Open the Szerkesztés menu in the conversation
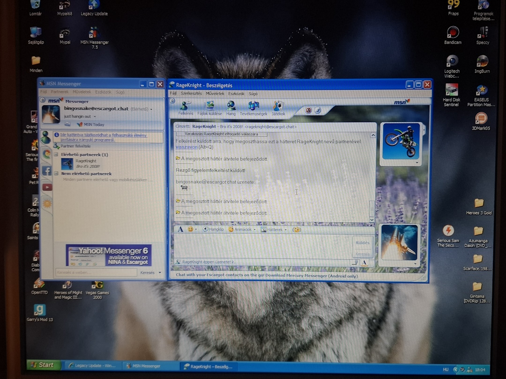506x379 pixels. (191, 94)
